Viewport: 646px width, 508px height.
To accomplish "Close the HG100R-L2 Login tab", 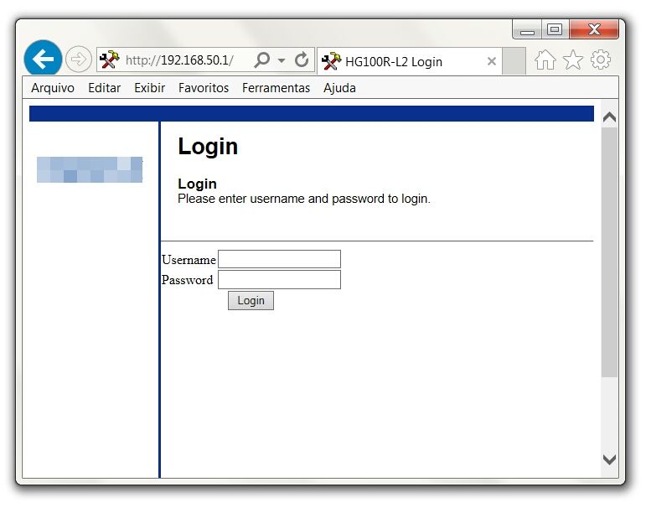I will coord(492,61).
